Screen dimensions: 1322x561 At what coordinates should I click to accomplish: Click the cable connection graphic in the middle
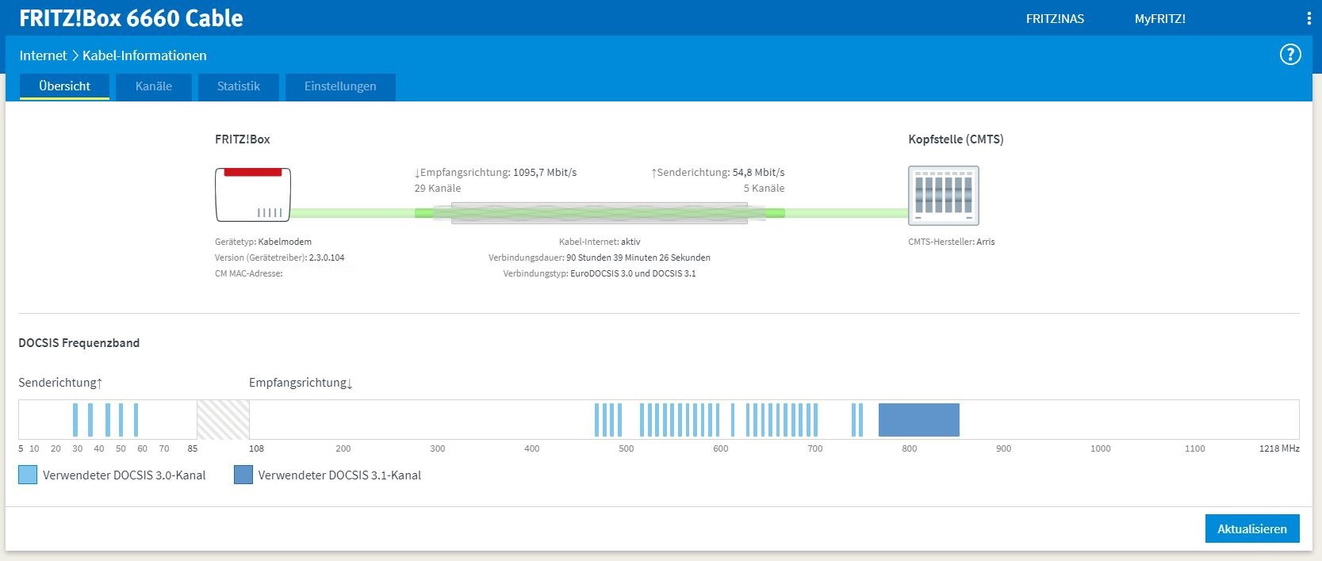599,212
